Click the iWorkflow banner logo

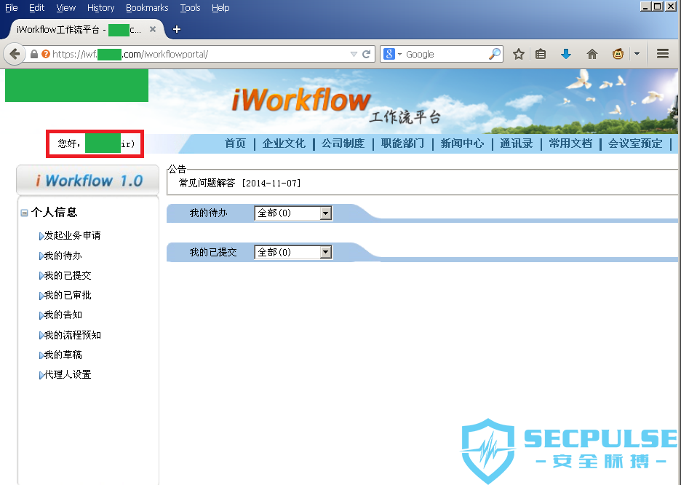coord(301,100)
